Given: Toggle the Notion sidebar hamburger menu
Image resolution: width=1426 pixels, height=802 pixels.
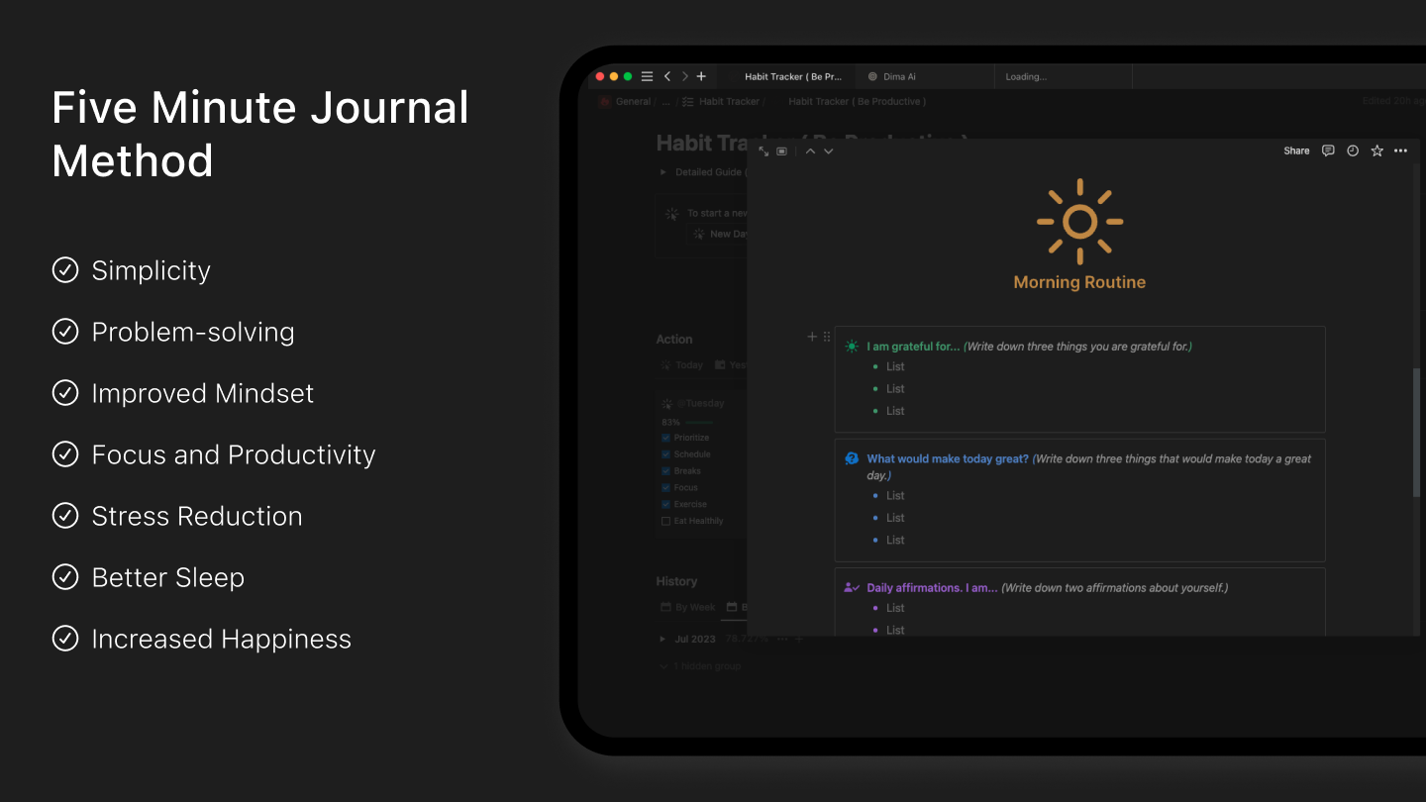Looking at the screenshot, I should click(x=647, y=76).
